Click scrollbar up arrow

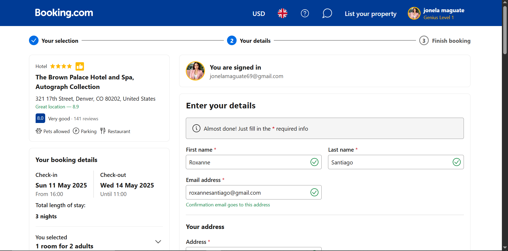coord(505,2)
